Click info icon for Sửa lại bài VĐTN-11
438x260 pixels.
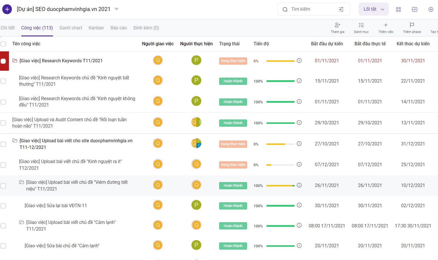(x=299, y=205)
